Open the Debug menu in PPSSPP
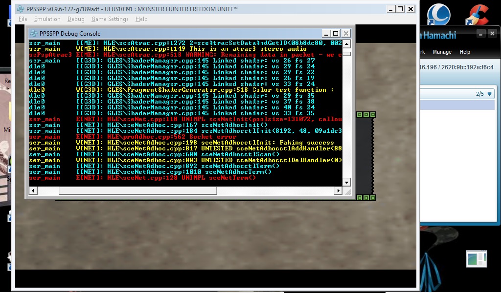The image size is (501, 293). click(x=76, y=19)
